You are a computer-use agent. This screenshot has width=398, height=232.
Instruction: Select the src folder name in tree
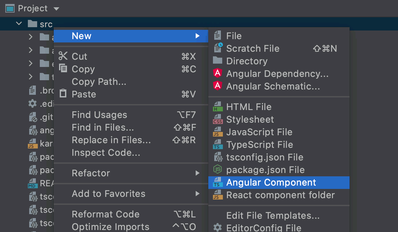[x=46, y=24]
